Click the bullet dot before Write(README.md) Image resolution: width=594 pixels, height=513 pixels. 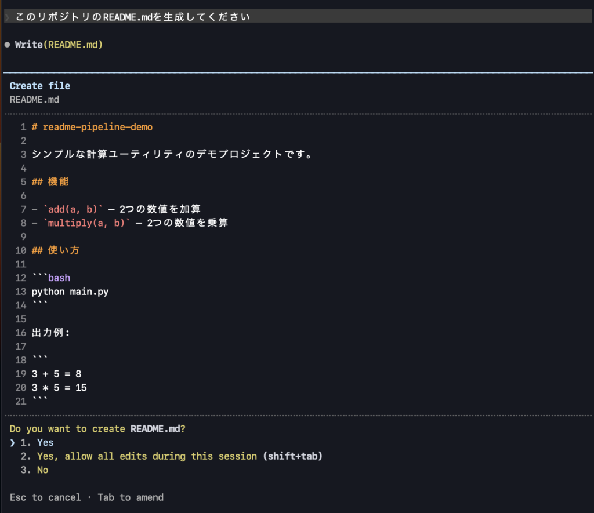[x=7, y=45]
